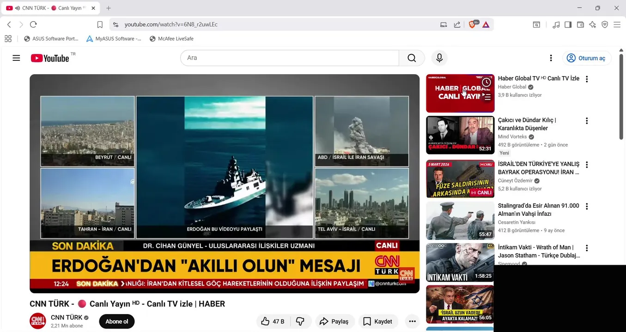This screenshot has height=332, width=626.
Task: Click the browser address bar URL
Action: point(171,24)
